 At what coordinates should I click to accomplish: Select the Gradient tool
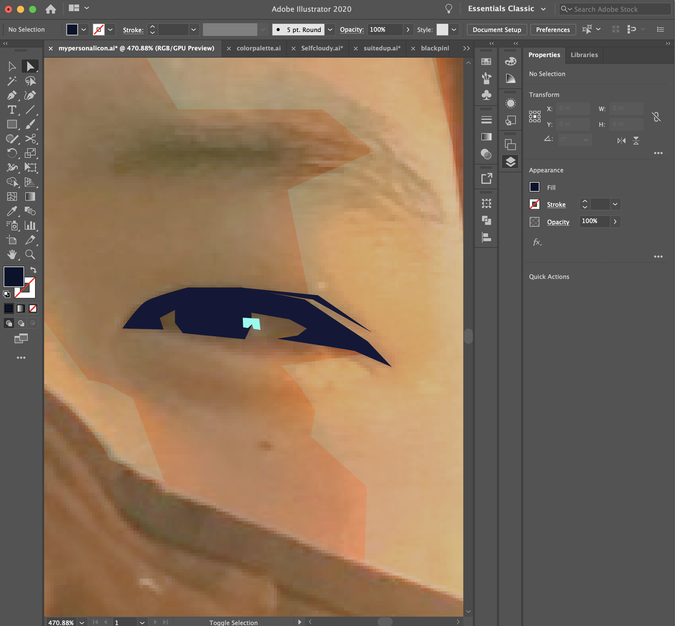click(x=30, y=196)
